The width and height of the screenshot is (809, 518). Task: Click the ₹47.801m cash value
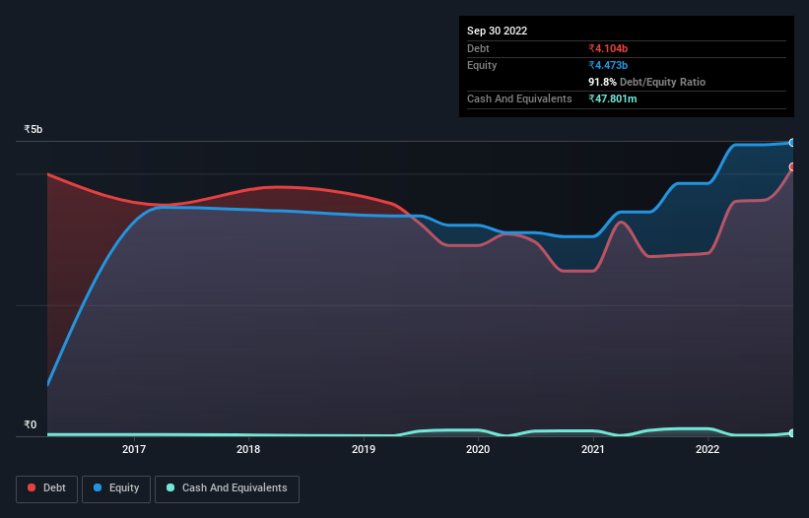[x=613, y=98]
